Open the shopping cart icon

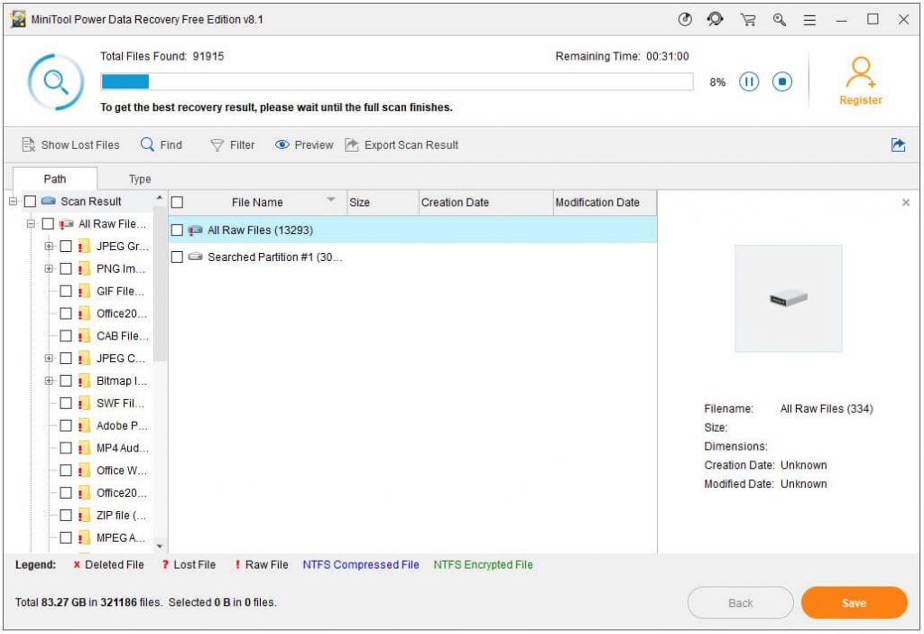[748, 20]
